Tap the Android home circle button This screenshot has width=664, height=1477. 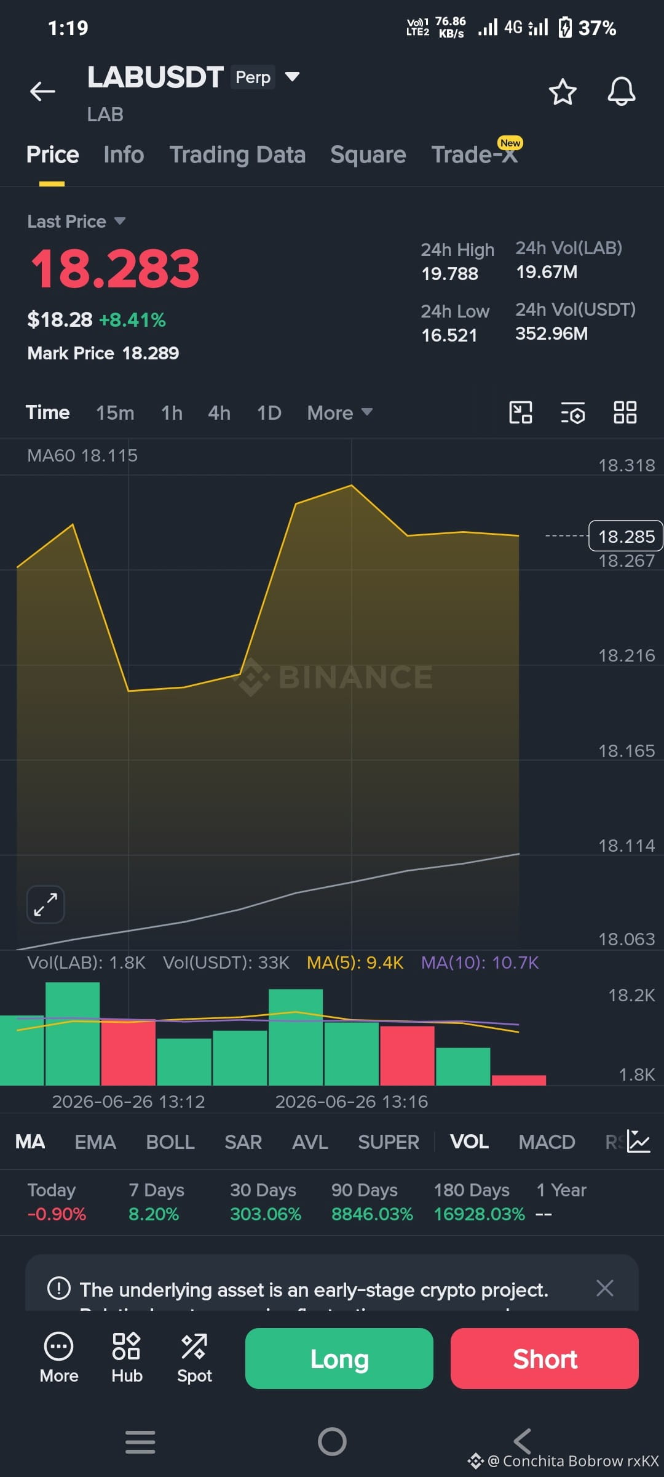pos(332,1441)
